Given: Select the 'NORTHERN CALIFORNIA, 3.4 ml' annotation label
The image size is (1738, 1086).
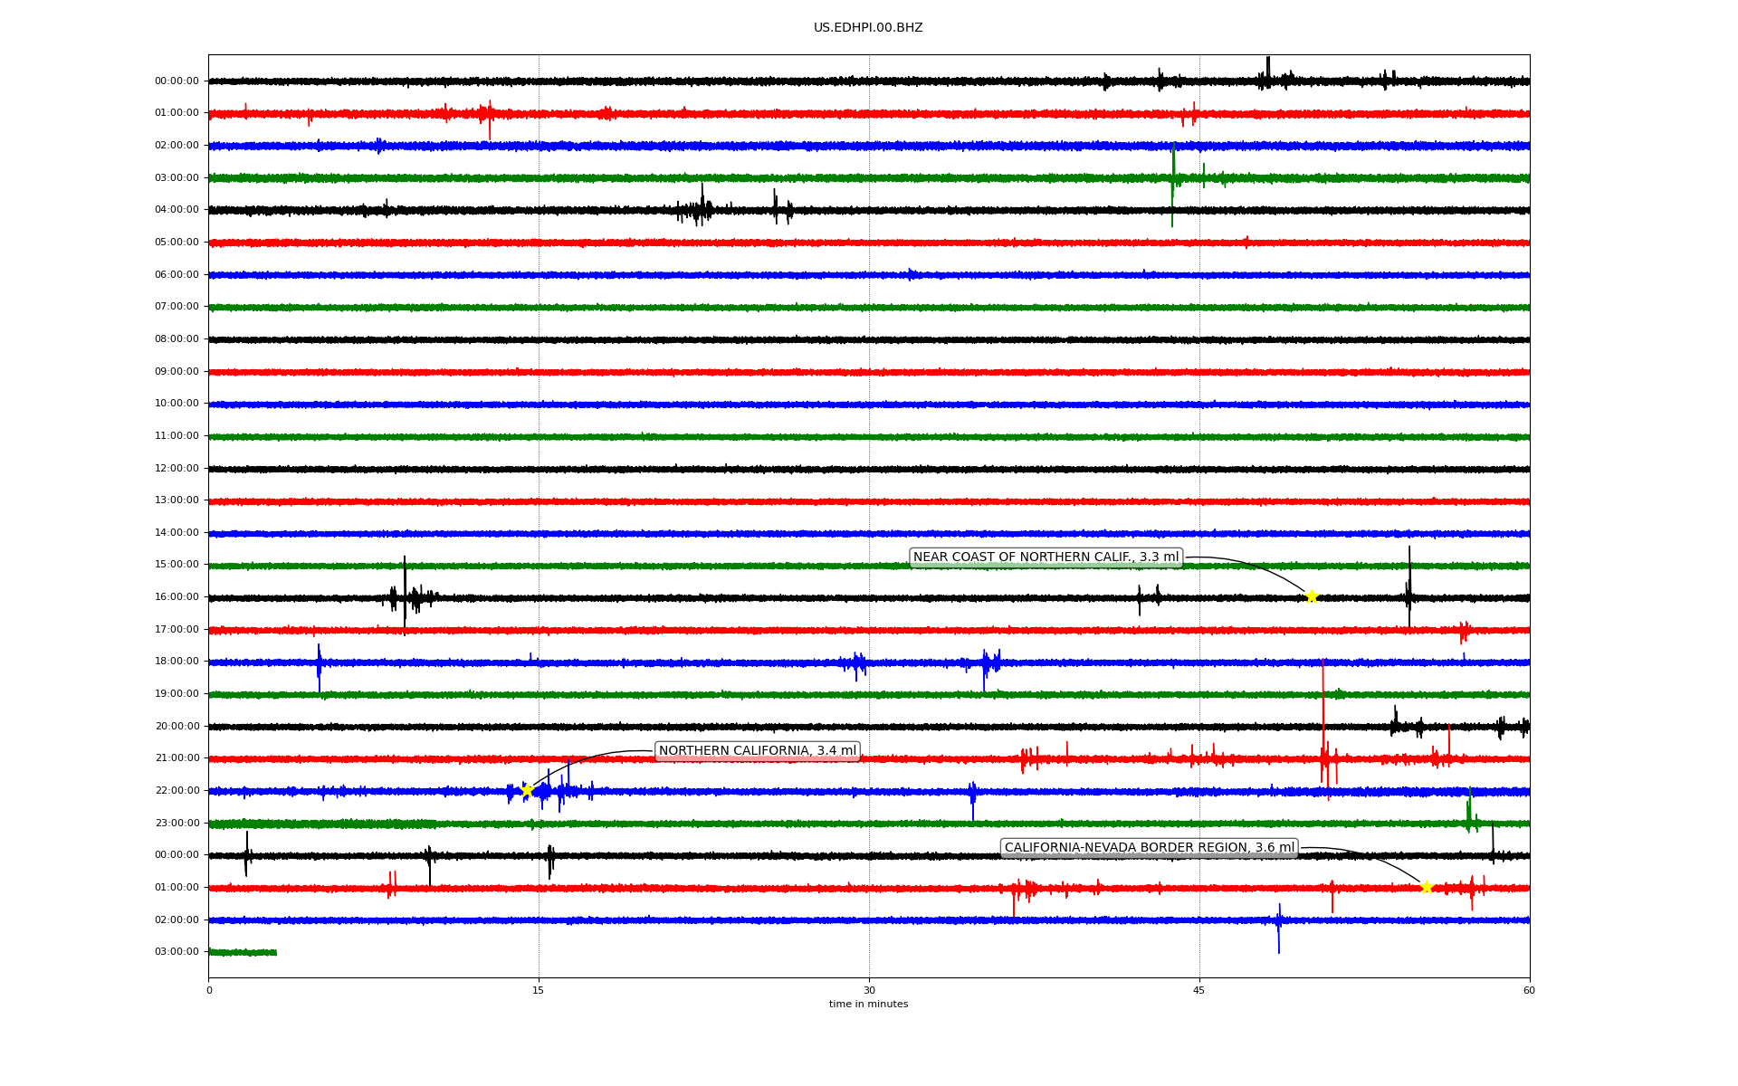Looking at the screenshot, I should pyautogui.click(x=757, y=751).
